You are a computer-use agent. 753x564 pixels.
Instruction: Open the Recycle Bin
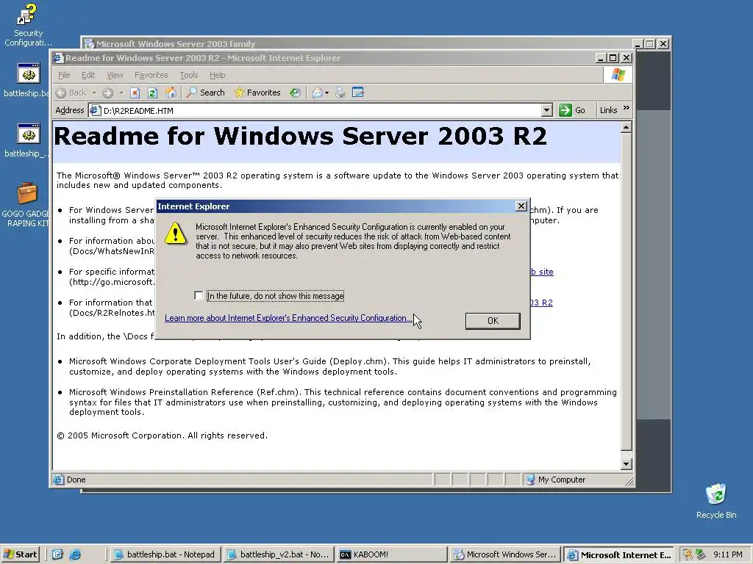tap(716, 501)
